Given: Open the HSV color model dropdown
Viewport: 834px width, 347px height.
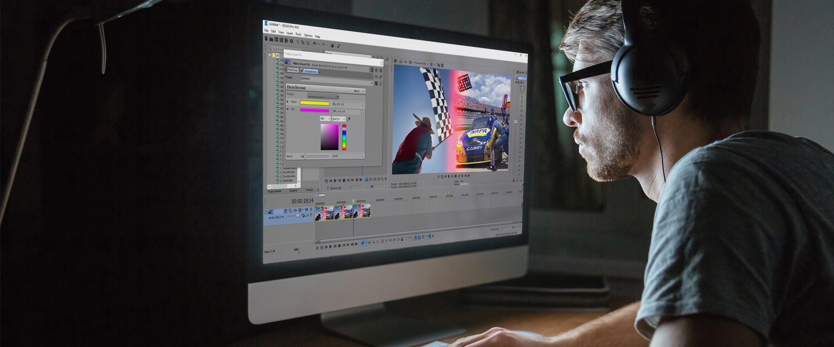Looking at the screenshot, I should click(325, 118).
